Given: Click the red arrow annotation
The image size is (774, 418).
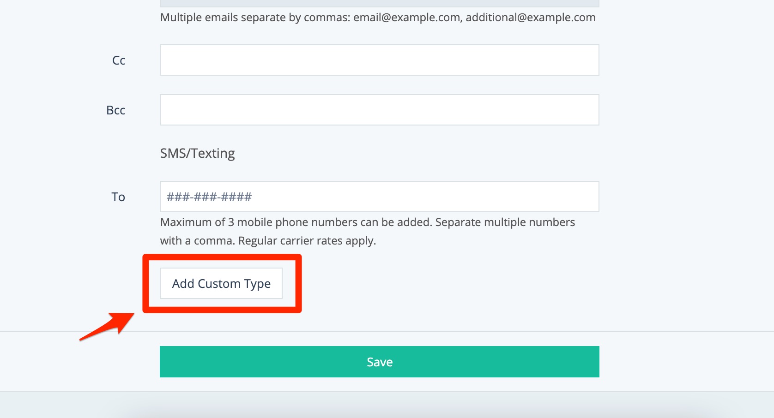Looking at the screenshot, I should [x=107, y=326].
